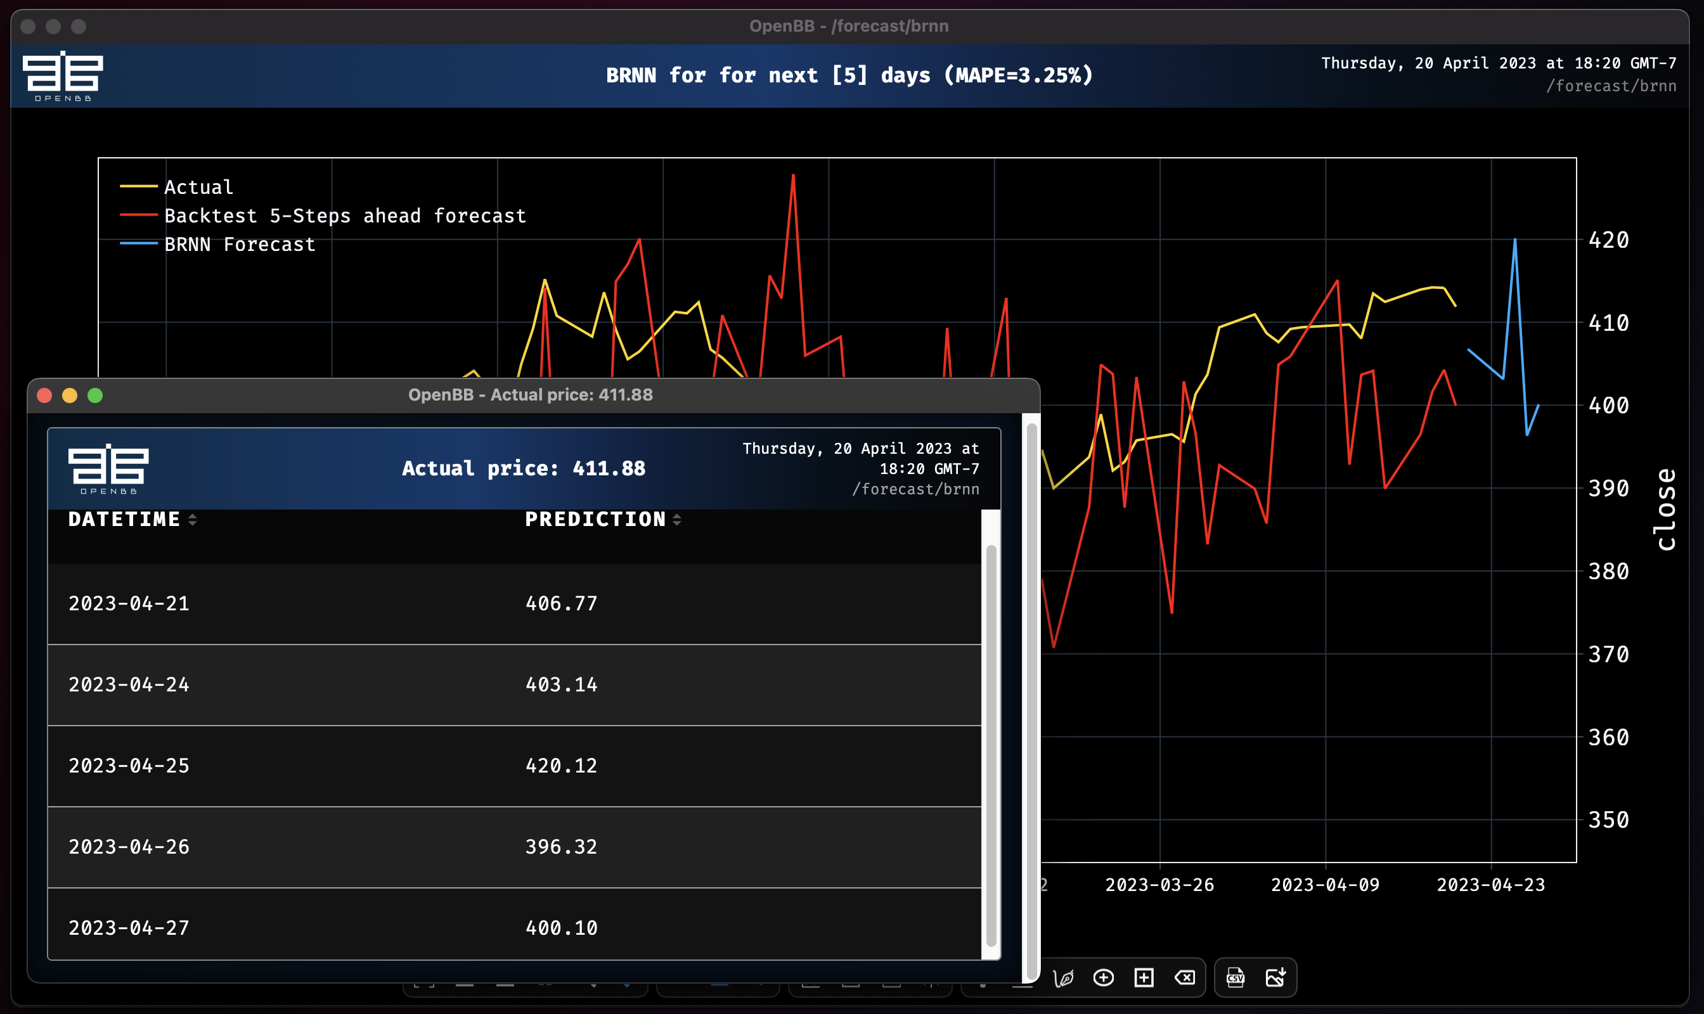Click table's inner vertical scrollbar
This screenshot has height=1014, width=1704.
tap(990, 745)
